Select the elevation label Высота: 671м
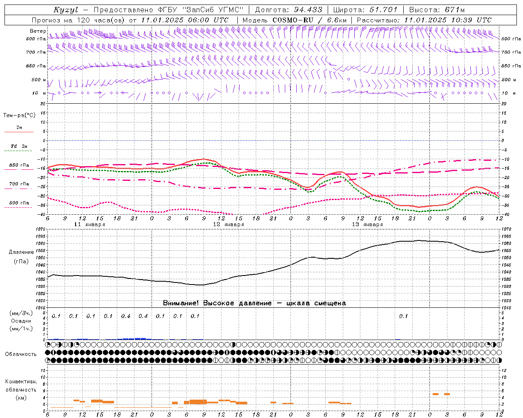The image size is (523, 418). (x=437, y=10)
